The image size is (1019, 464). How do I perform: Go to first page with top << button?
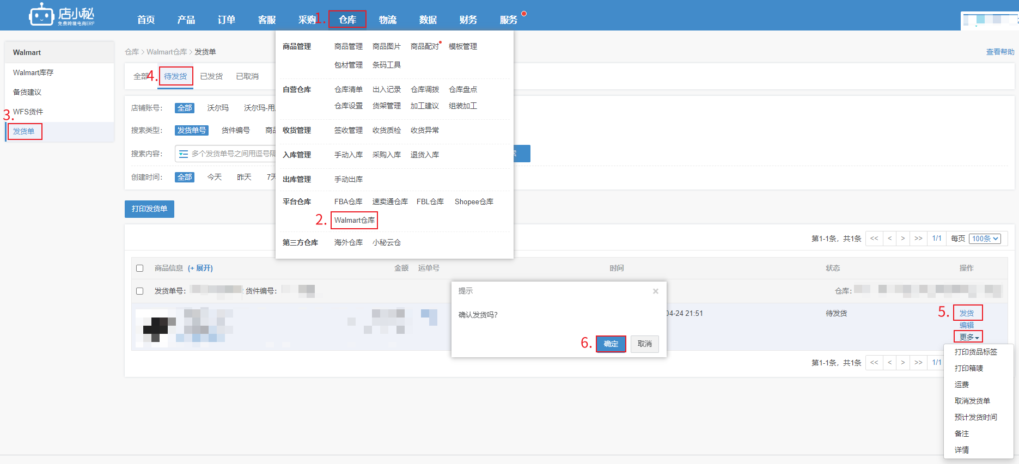point(874,239)
